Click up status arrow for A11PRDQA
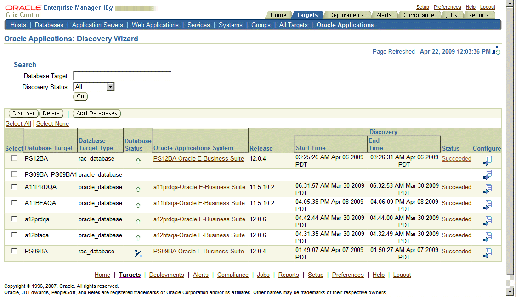 coord(138,189)
